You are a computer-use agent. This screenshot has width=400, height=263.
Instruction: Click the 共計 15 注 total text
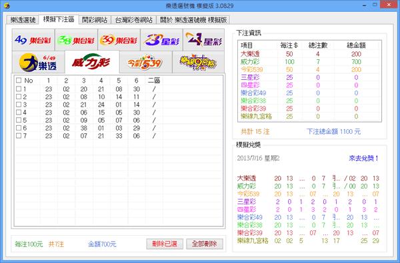coord(255,132)
